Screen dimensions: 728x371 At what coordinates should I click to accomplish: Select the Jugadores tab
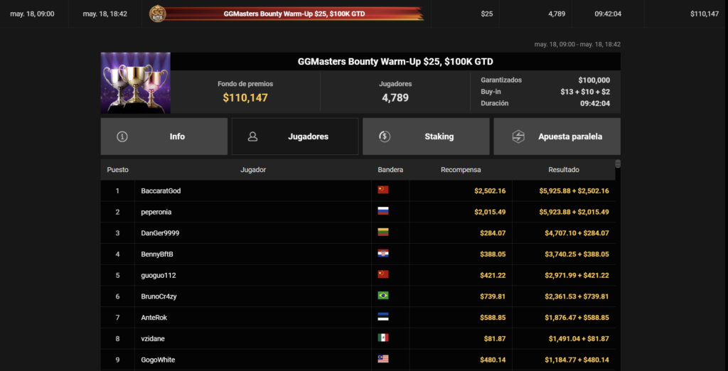[x=295, y=136]
